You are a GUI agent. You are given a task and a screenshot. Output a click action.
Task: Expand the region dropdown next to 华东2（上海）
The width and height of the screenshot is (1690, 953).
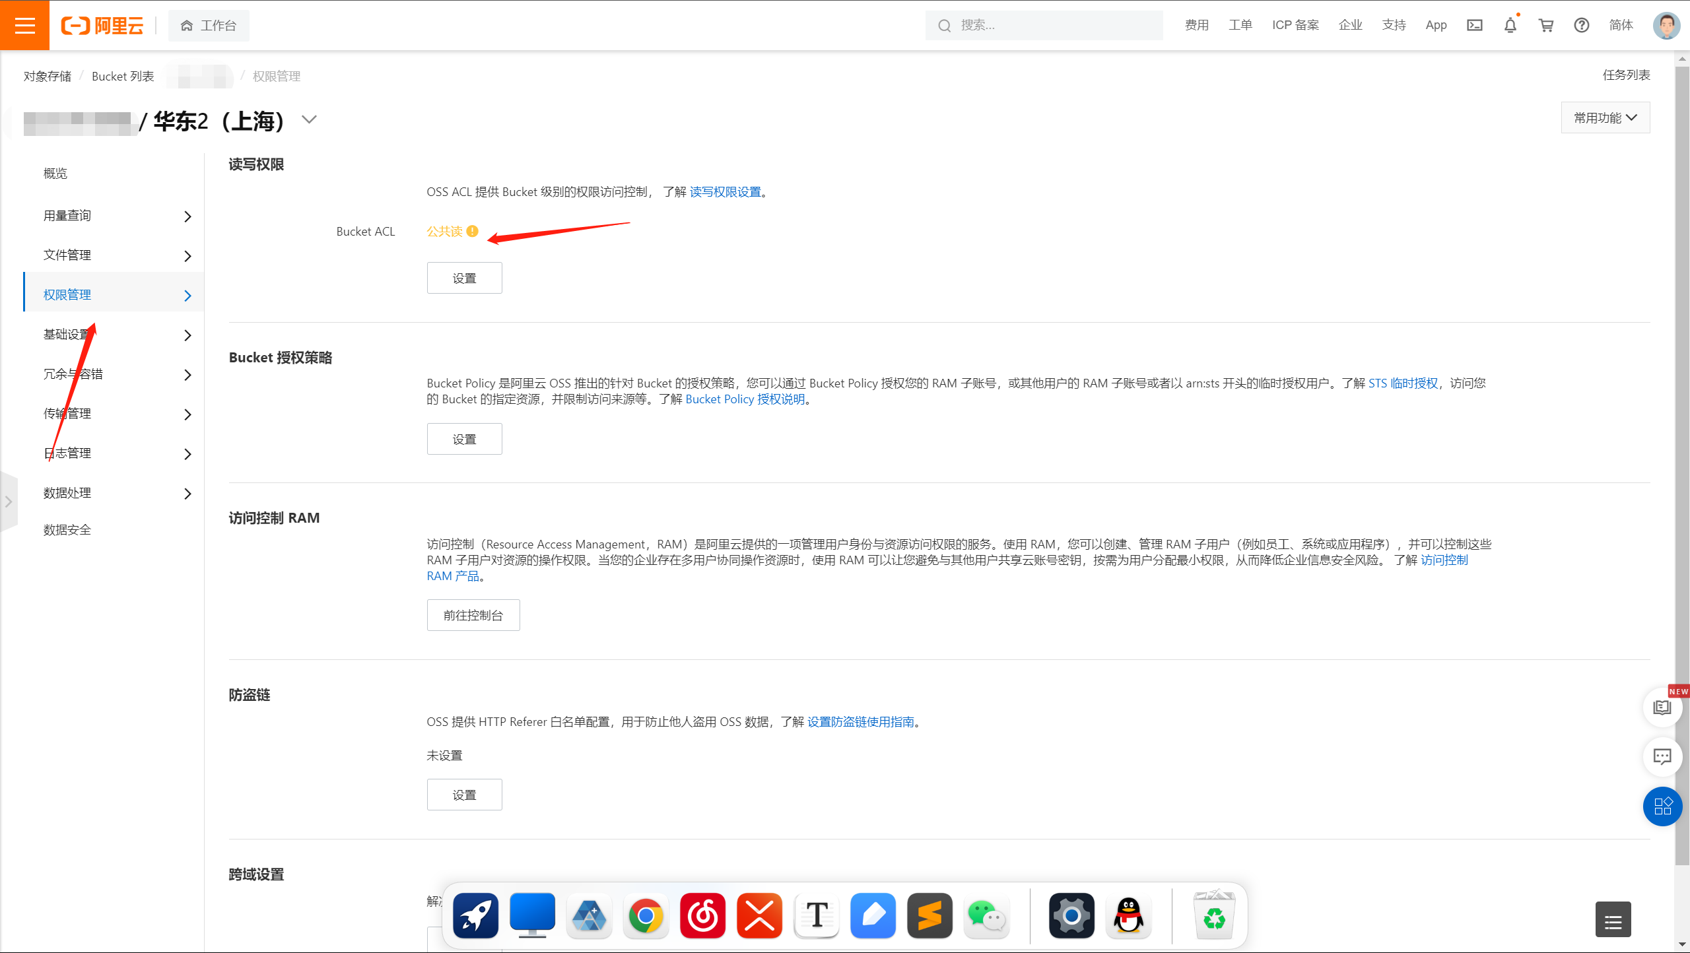[309, 119]
